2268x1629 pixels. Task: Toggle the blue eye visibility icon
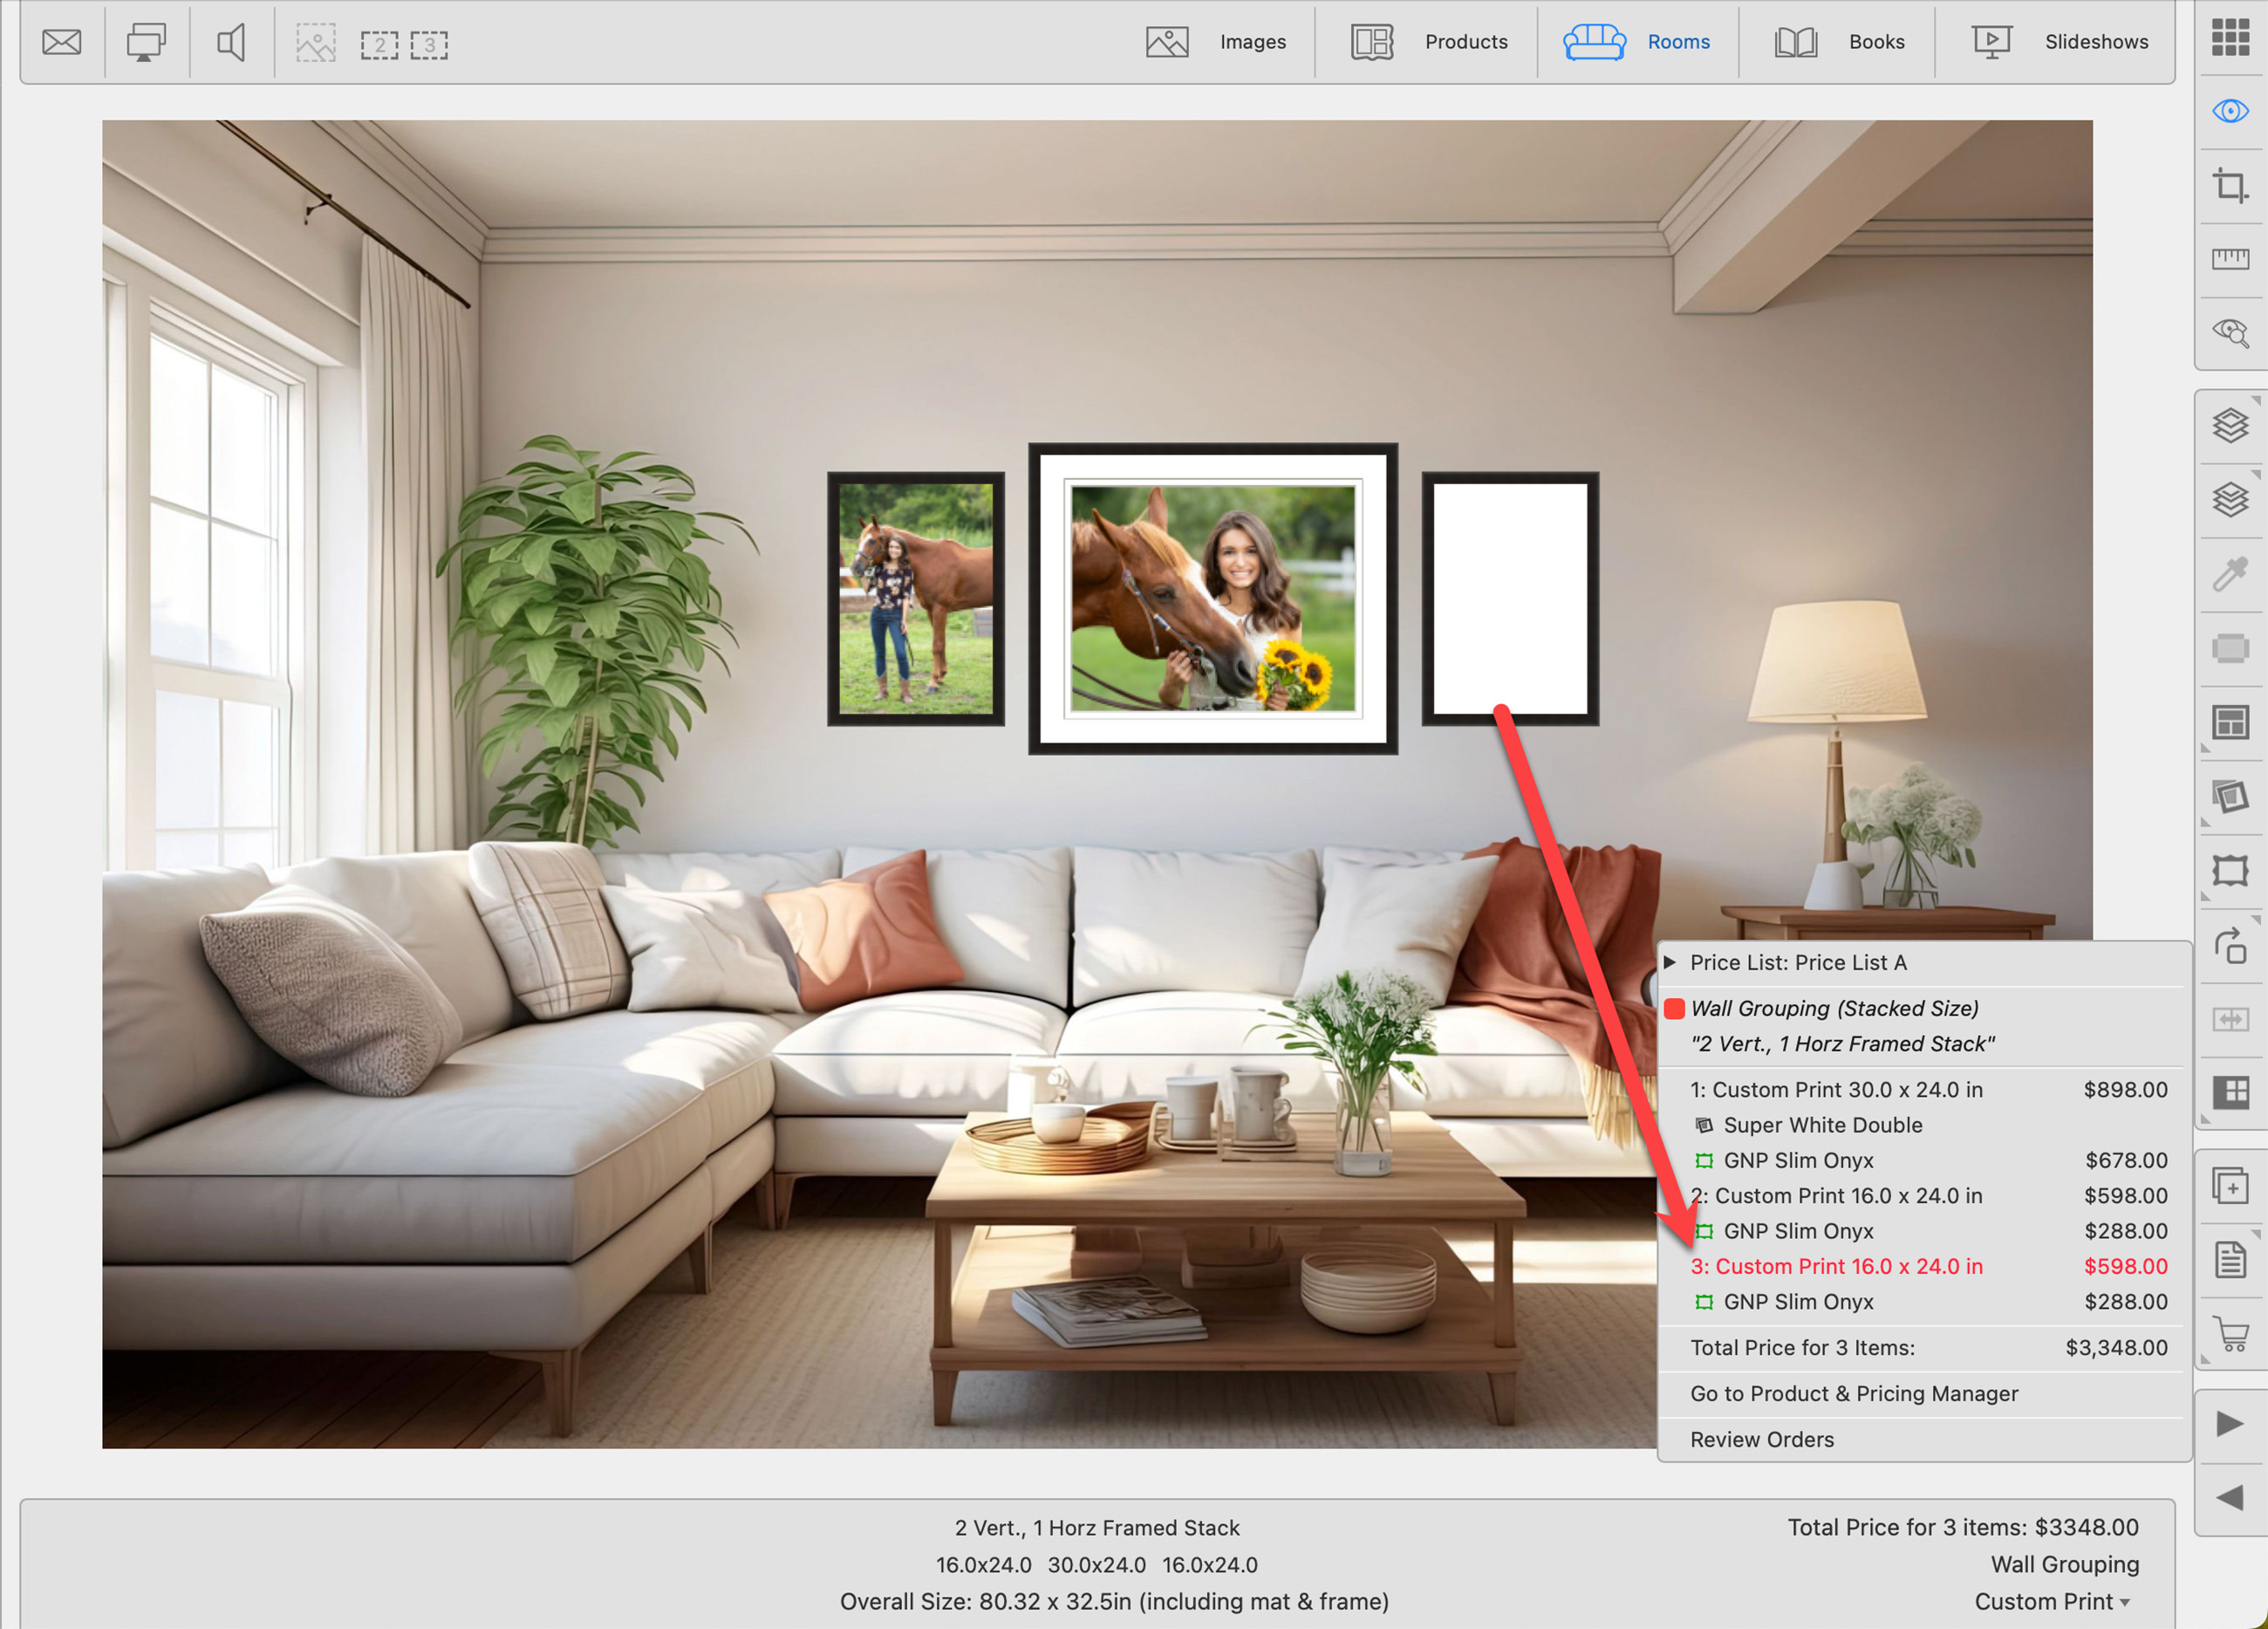point(2230,111)
